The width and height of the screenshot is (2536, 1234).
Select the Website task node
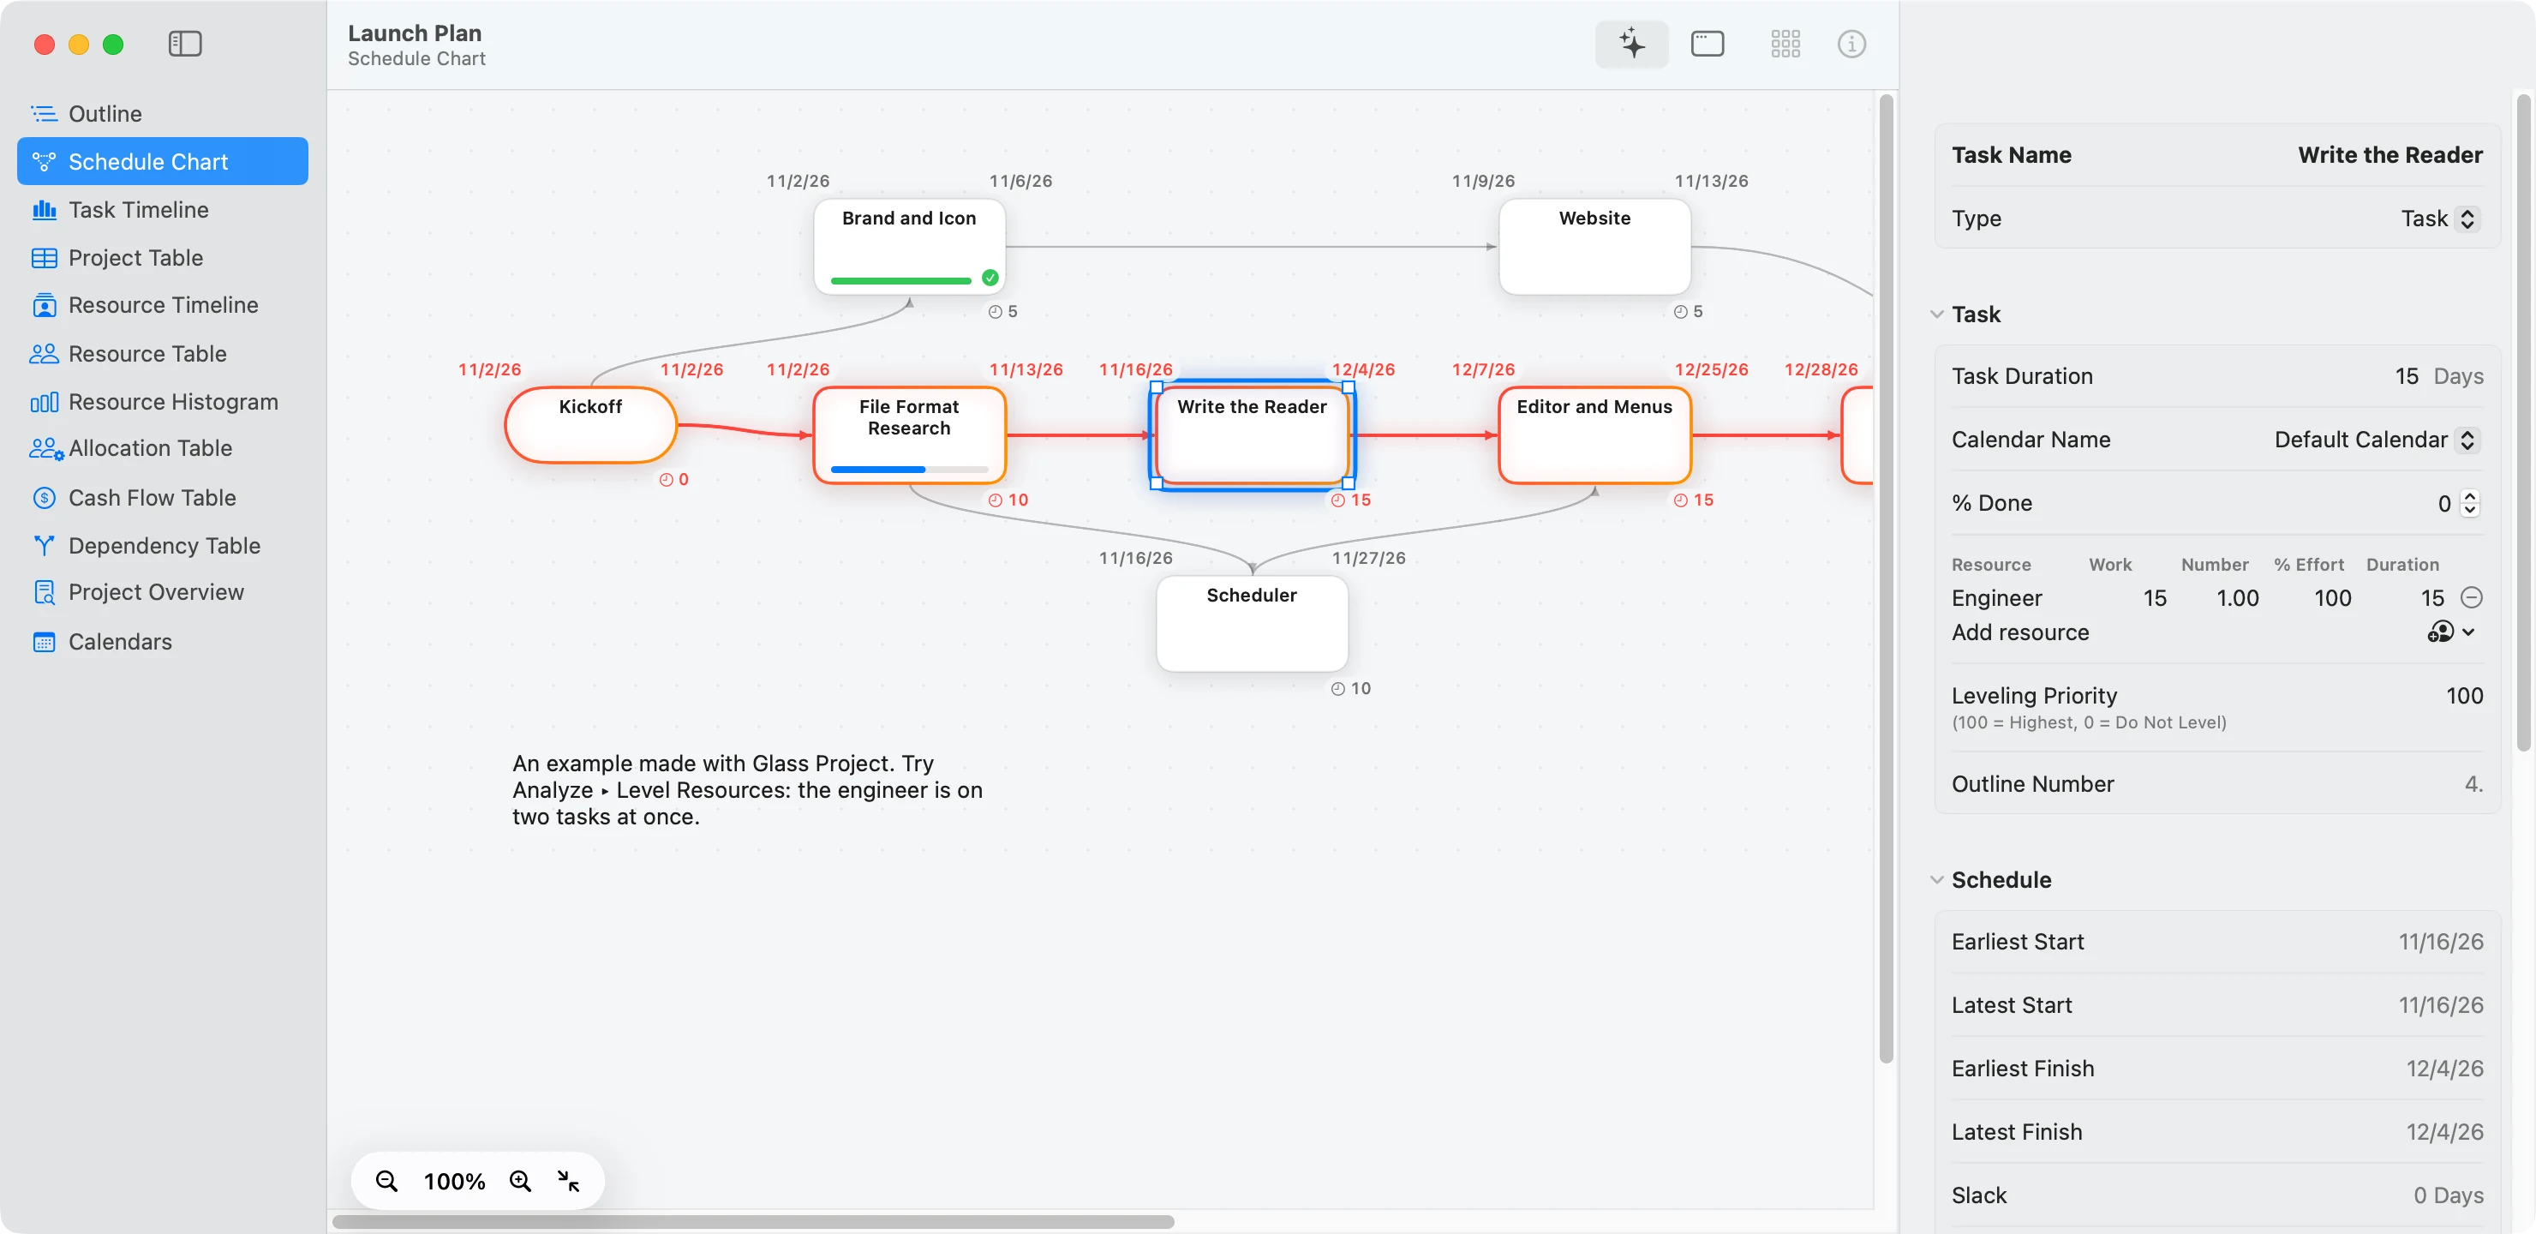click(x=1594, y=246)
